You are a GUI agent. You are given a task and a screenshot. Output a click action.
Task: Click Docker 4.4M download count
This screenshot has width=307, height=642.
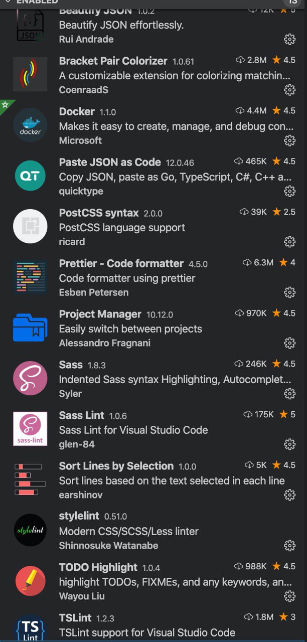pyautogui.click(x=251, y=110)
